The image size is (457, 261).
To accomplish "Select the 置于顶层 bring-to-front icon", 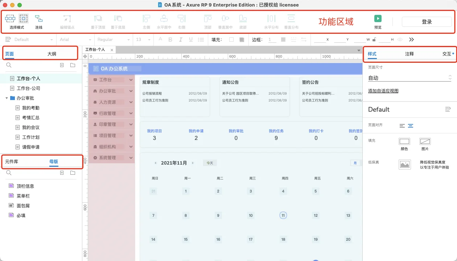I will (98, 19).
